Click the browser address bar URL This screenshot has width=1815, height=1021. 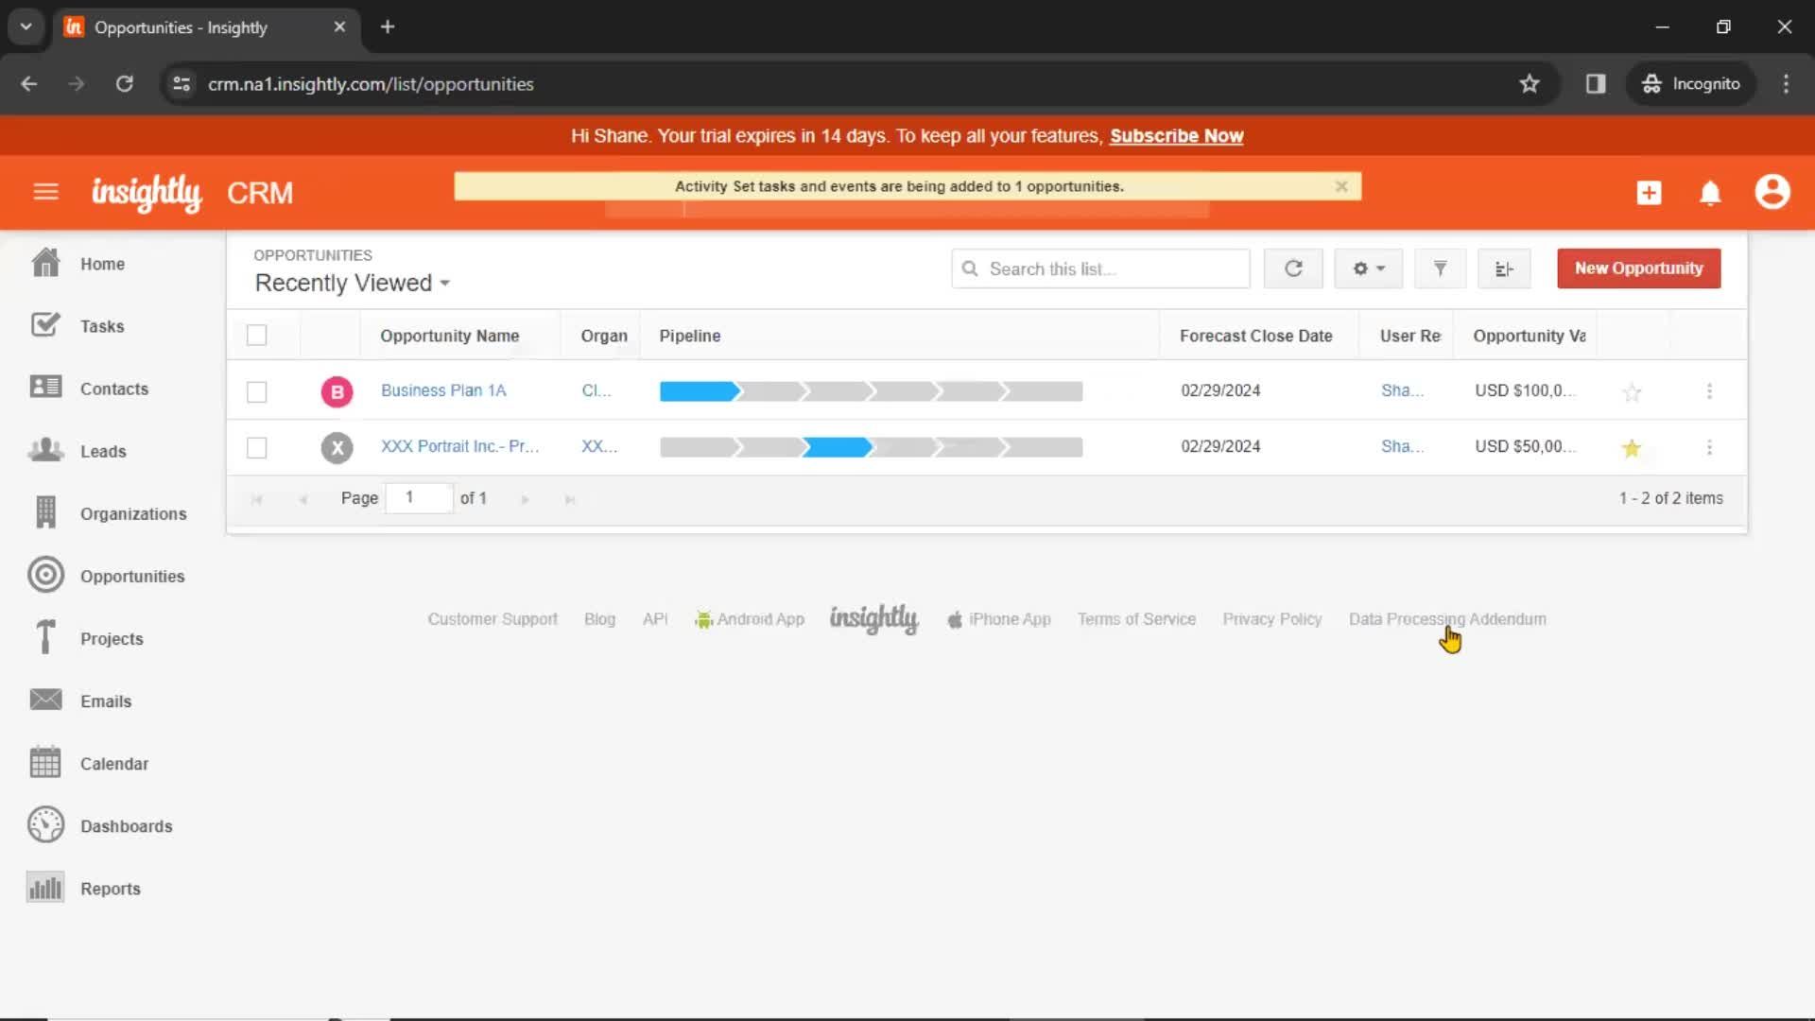[x=371, y=84]
